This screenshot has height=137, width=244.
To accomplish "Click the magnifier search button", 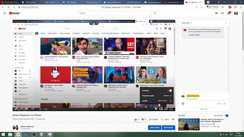I will point(155,13).
